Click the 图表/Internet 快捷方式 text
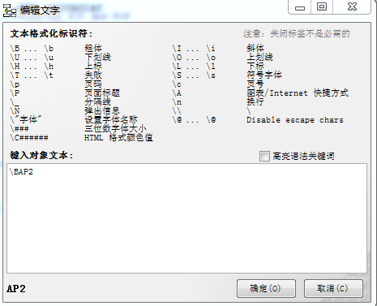The width and height of the screenshot is (377, 306). click(x=298, y=93)
